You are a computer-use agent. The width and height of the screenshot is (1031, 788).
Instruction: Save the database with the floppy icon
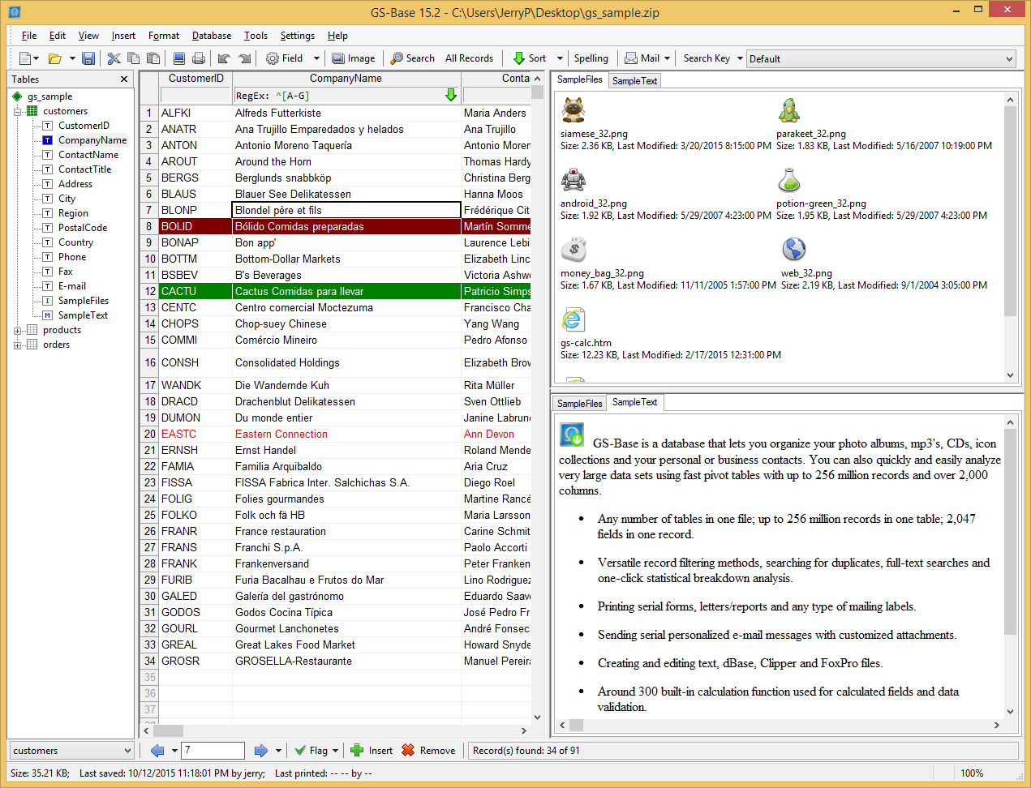coord(88,58)
